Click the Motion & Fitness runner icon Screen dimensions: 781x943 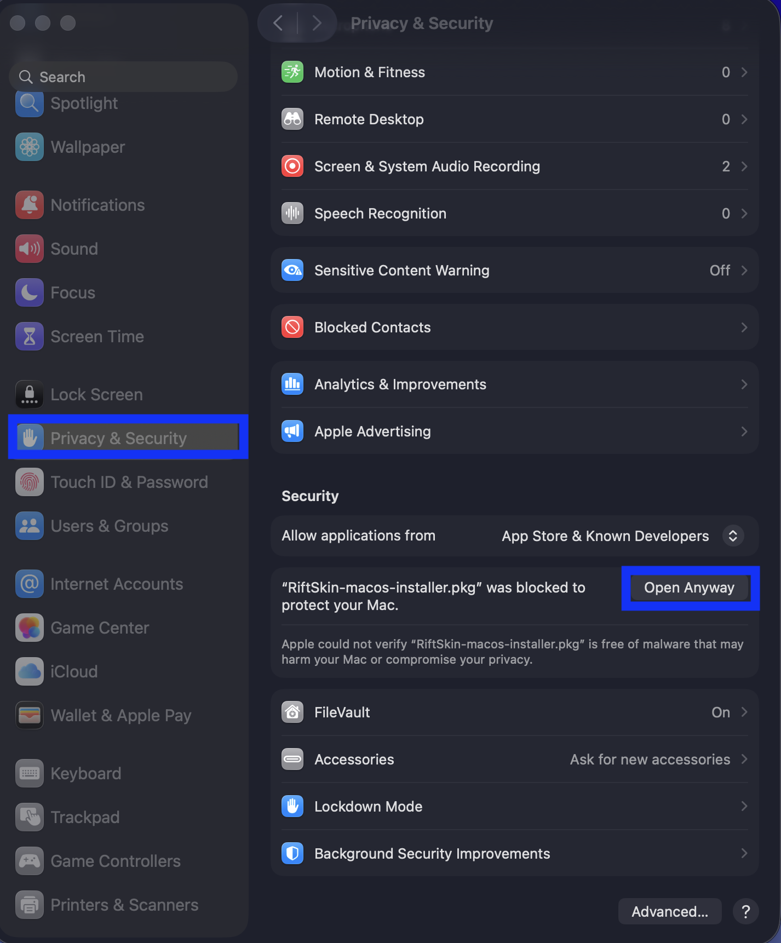[292, 72]
